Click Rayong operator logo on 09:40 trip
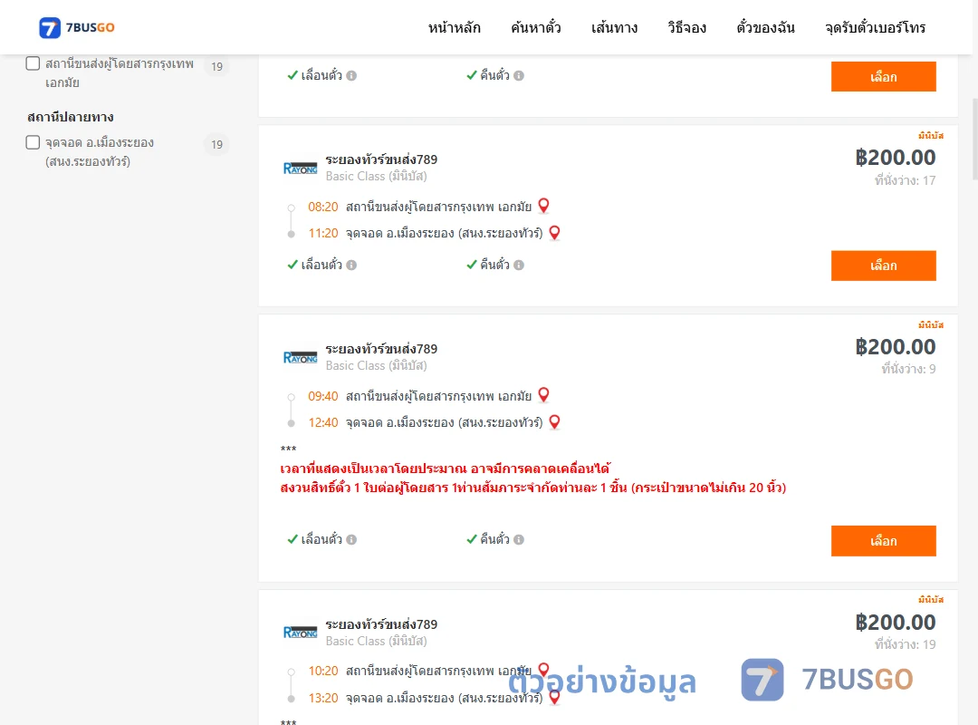Screen dimensions: 978x725 click(x=300, y=357)
